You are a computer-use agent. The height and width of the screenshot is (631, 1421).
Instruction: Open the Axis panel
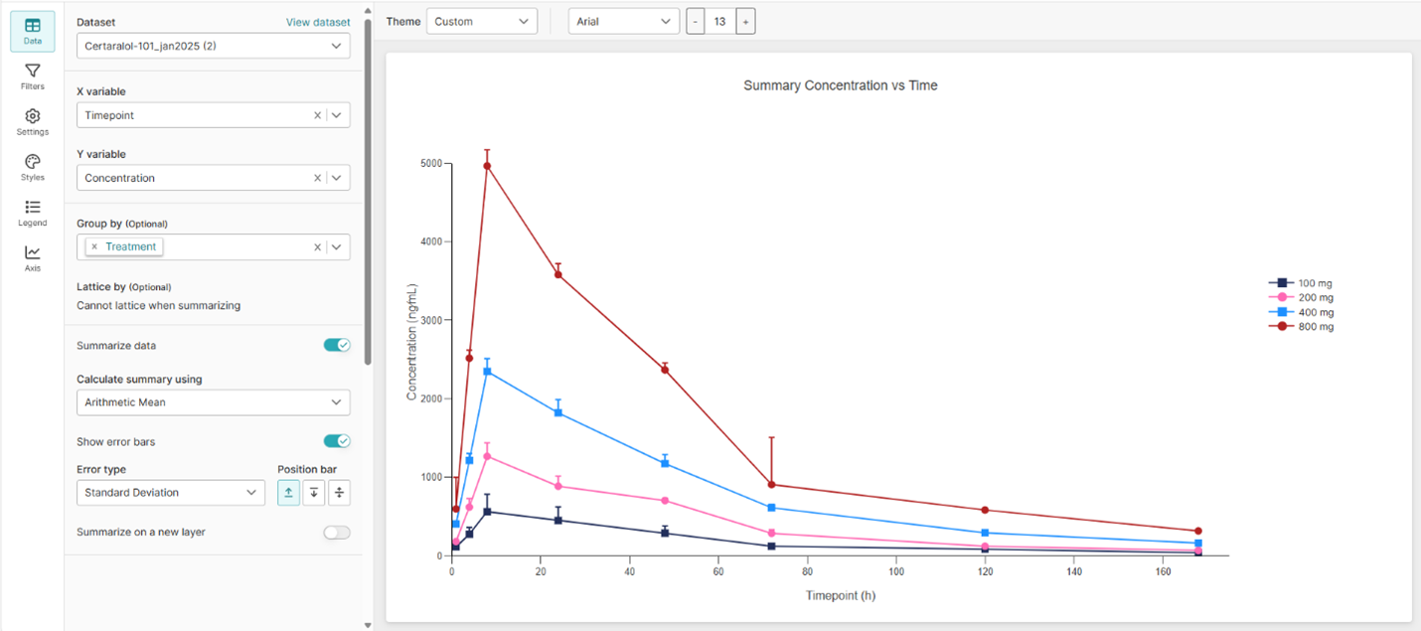coord(32,256)
